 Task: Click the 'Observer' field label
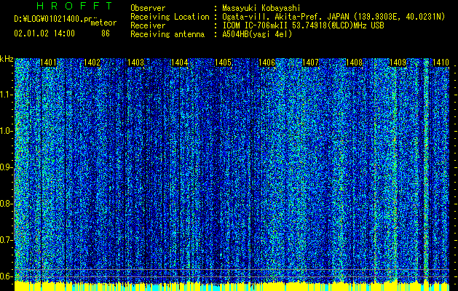[148, 8]
